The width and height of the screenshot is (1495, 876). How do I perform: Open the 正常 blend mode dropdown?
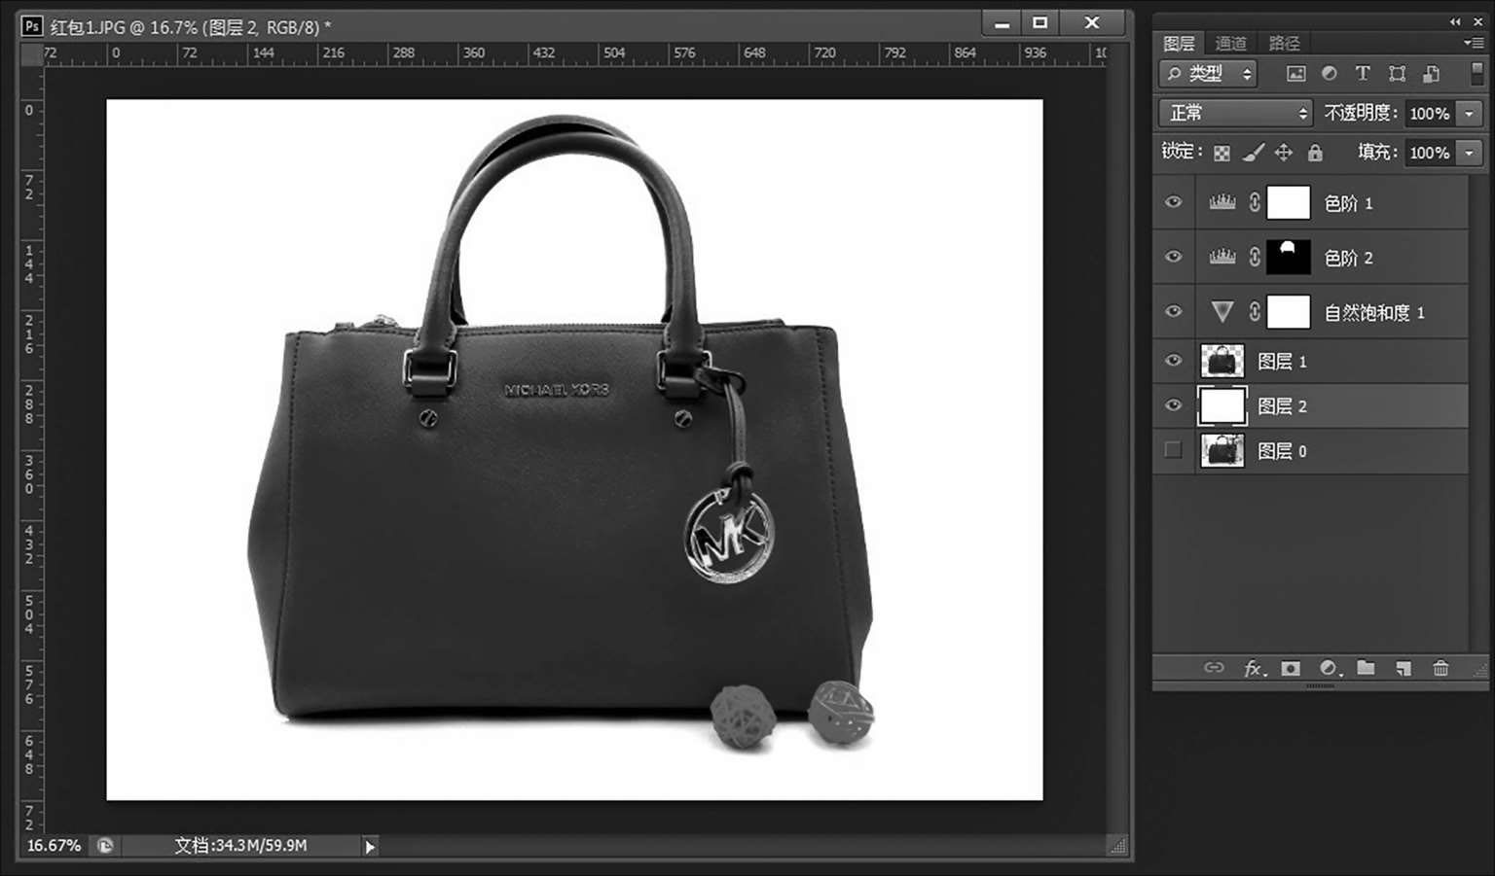tap(1235, 114)
